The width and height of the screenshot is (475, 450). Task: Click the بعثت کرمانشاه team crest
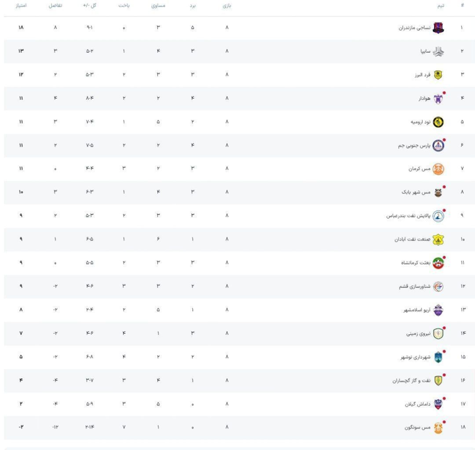click(438, 263)
